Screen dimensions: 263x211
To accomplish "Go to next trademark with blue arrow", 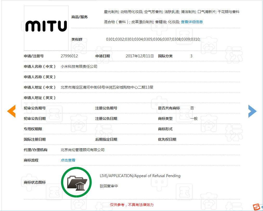I will click(x=252, y=111).
